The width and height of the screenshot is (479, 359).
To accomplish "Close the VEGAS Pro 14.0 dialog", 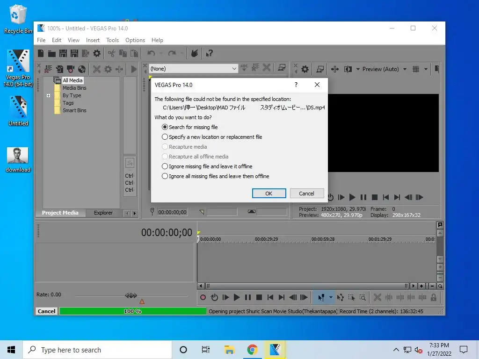I will pos(317,85).
